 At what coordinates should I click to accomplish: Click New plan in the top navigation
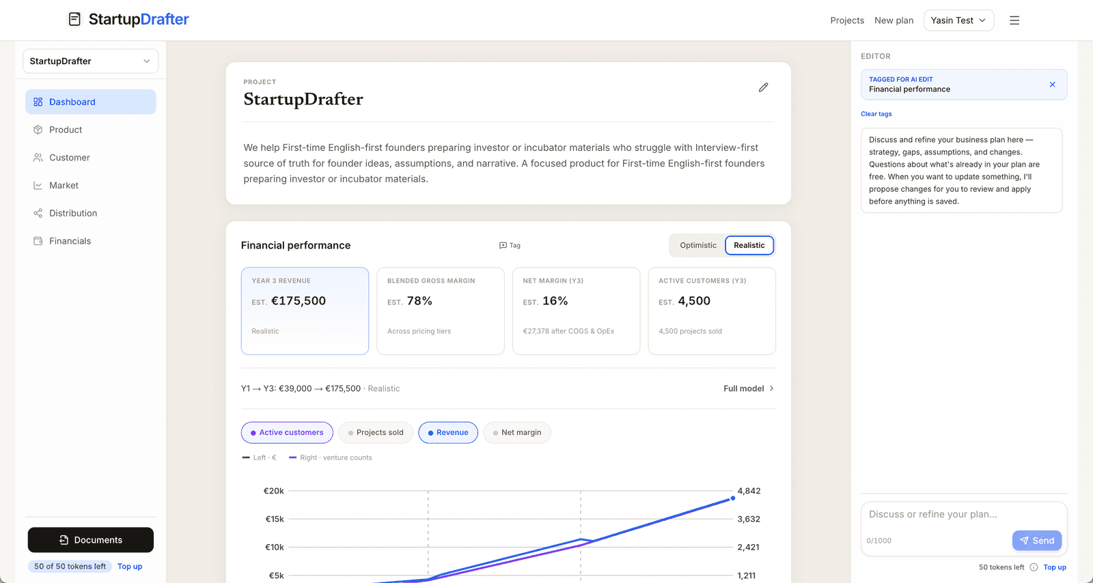[894, 20]
